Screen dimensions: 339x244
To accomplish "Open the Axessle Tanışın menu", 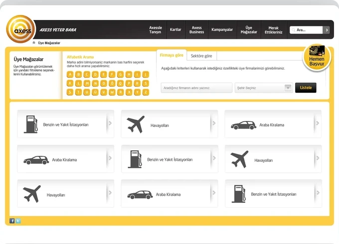I will point(156,30).
